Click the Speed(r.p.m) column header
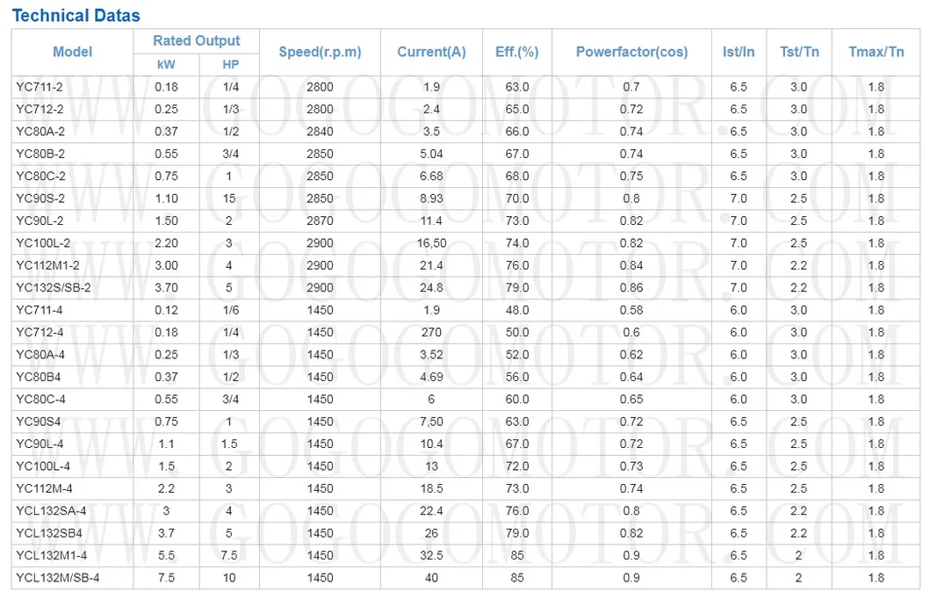930x599 pixels. point(320,52)
